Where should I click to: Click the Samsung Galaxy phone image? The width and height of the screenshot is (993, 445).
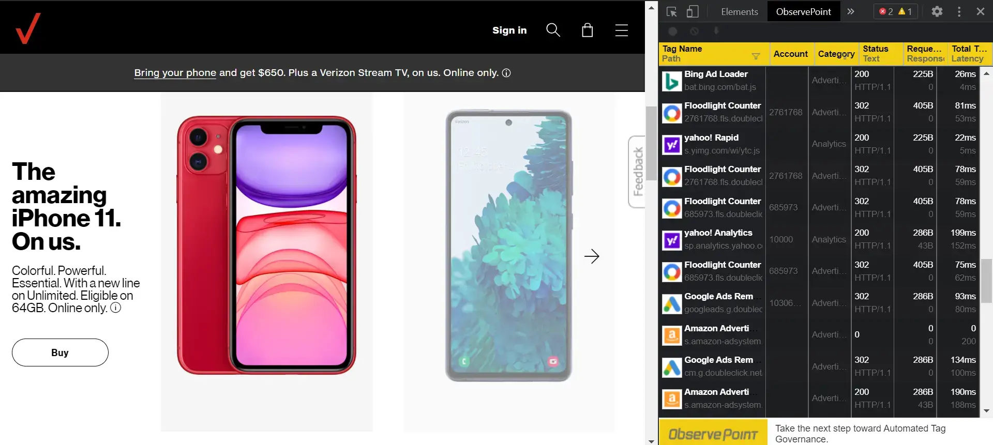pos(509,246)
